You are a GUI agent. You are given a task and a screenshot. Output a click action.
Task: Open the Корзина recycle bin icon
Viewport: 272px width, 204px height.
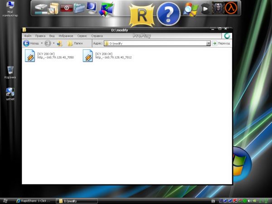click(10, 73)
